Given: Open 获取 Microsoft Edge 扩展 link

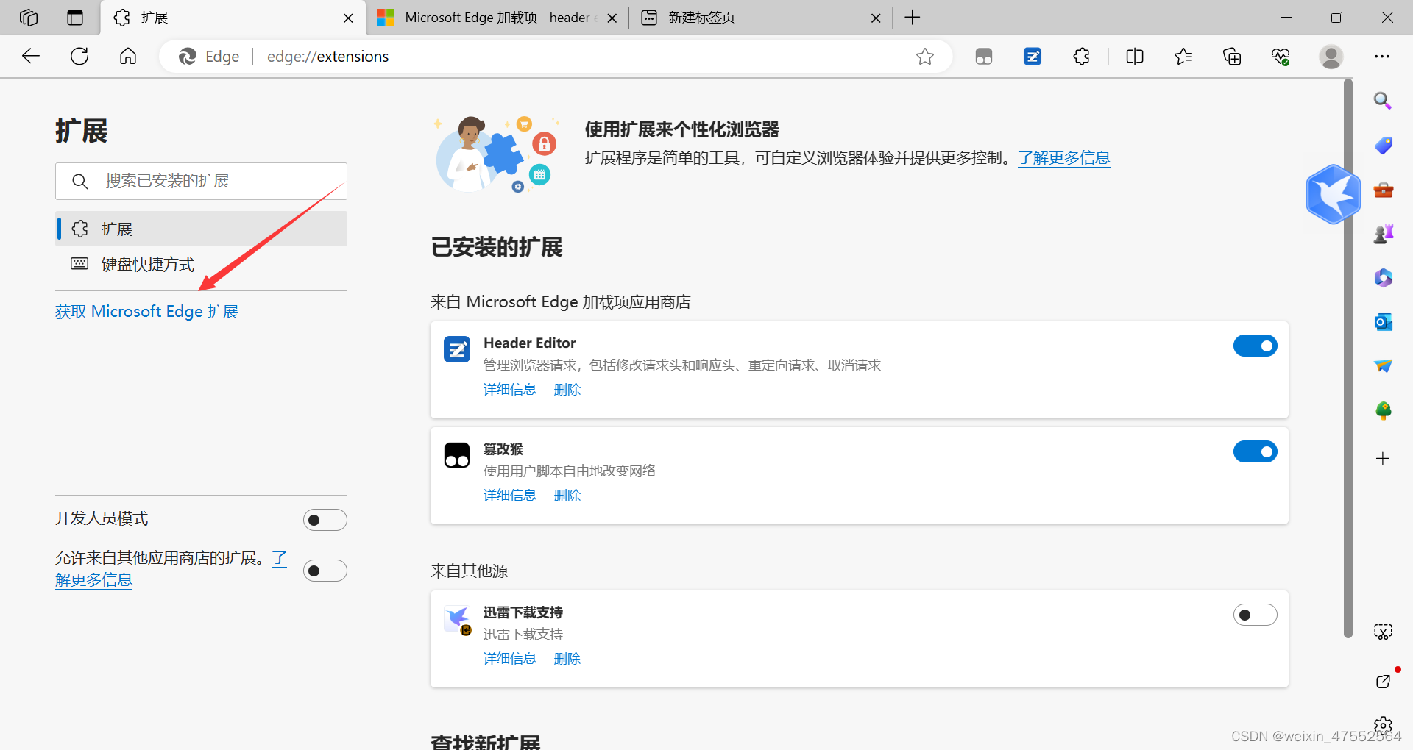Looking at the screenshot, I should click(x=146, y=312).
